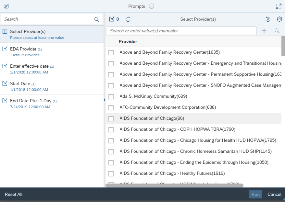Select the Start Date prompt
The height and width of the screenshot is (202, 285).
coord(52,86)
